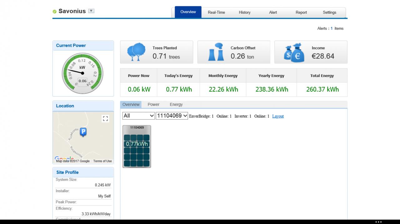The image size is (400, 224).
Task: Click the Total Energy value 260.37 kWh
Action: 322,89
